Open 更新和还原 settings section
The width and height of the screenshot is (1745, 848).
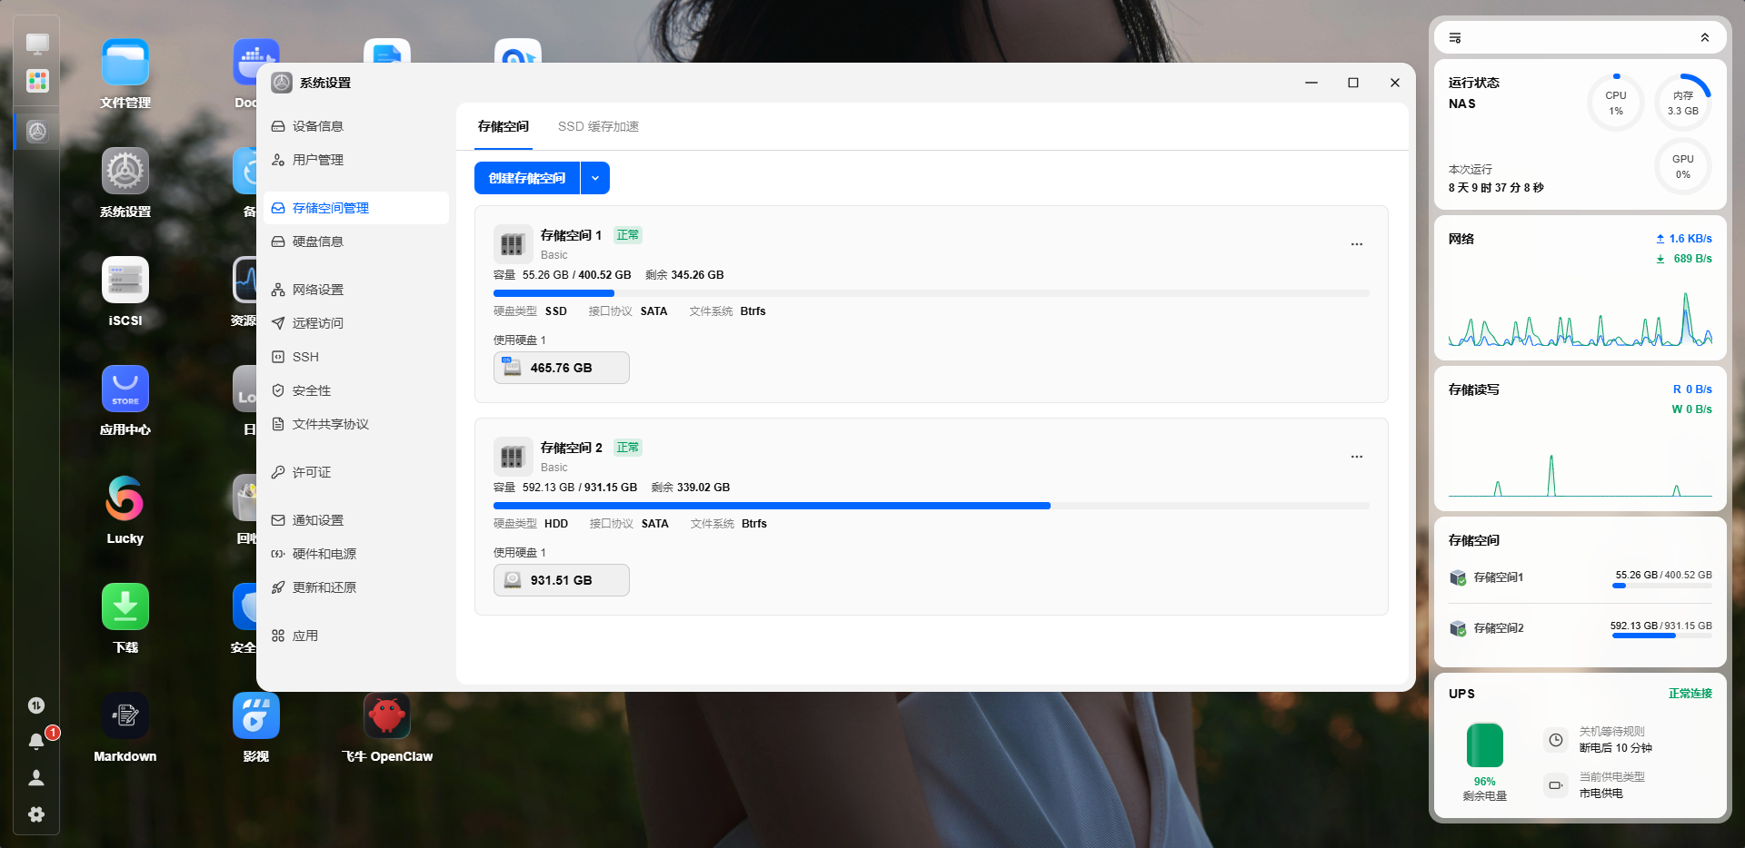coord(356,587)
